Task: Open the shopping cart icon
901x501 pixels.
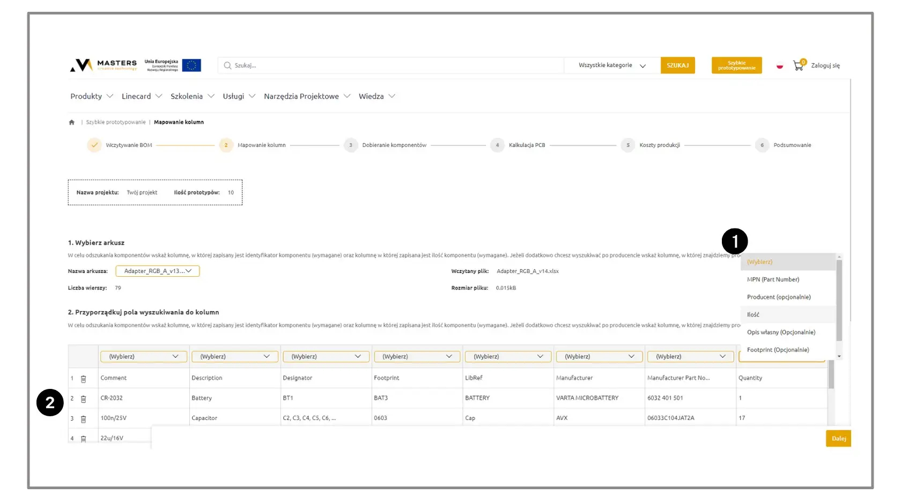Action: (x=798, y=65)
